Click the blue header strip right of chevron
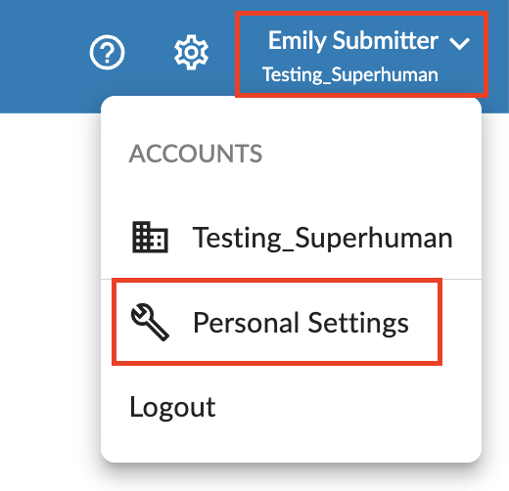The height and width of the screenshot is (491, 509). pos(498,54)
